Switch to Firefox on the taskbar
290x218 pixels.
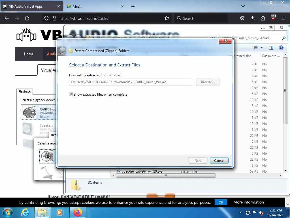(78, 212)
